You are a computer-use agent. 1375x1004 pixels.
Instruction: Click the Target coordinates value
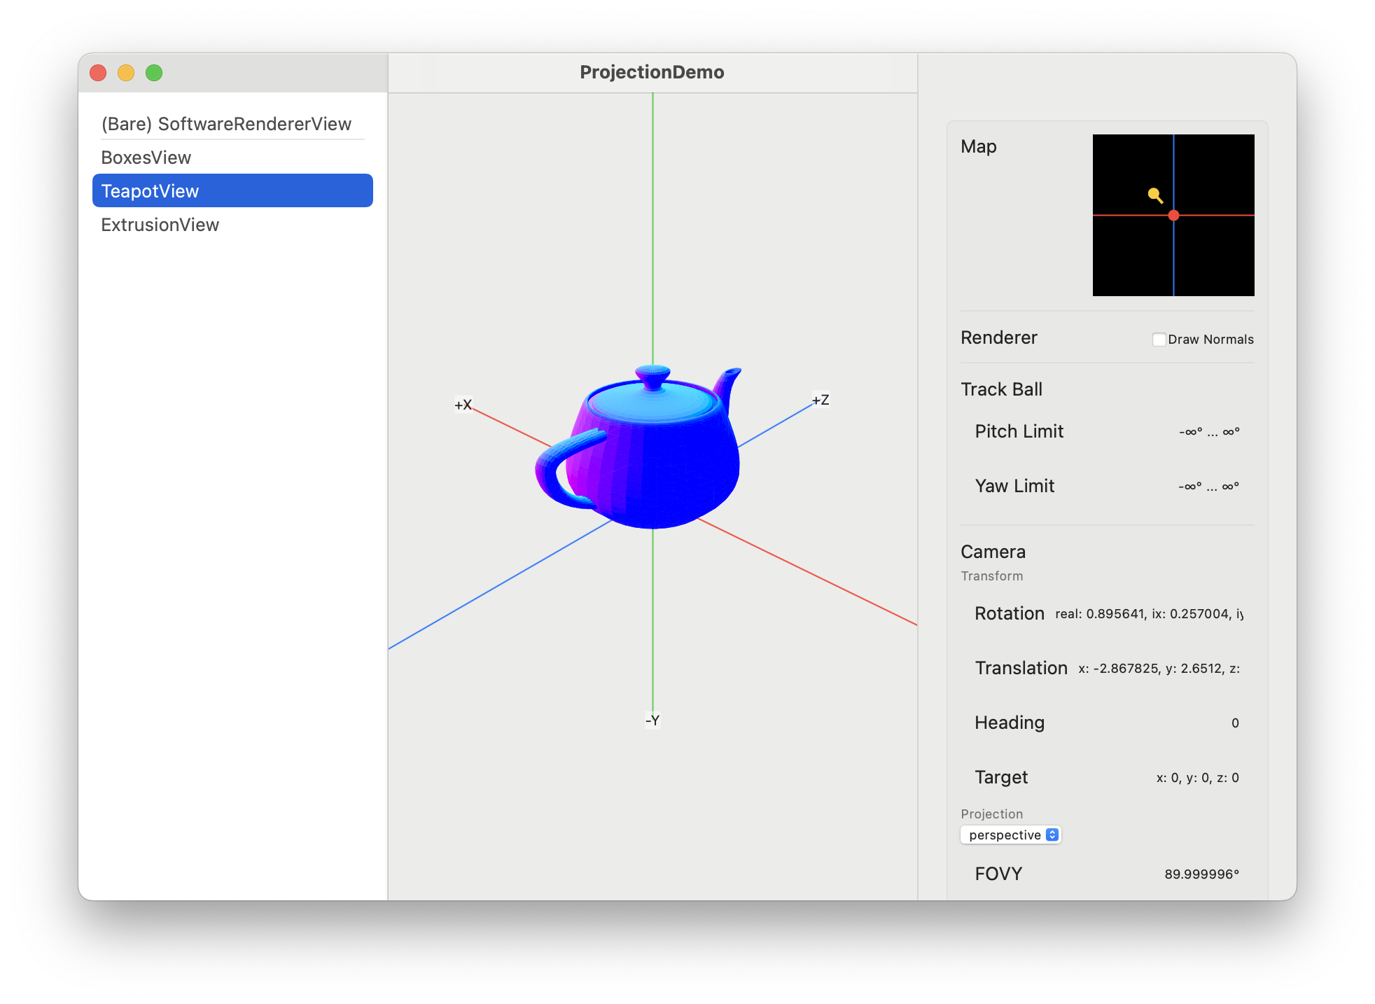(1197, 778)
